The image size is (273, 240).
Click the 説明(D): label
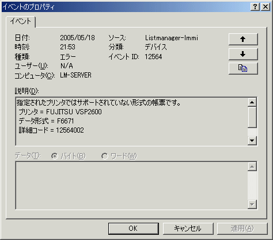tap(27, 91)
